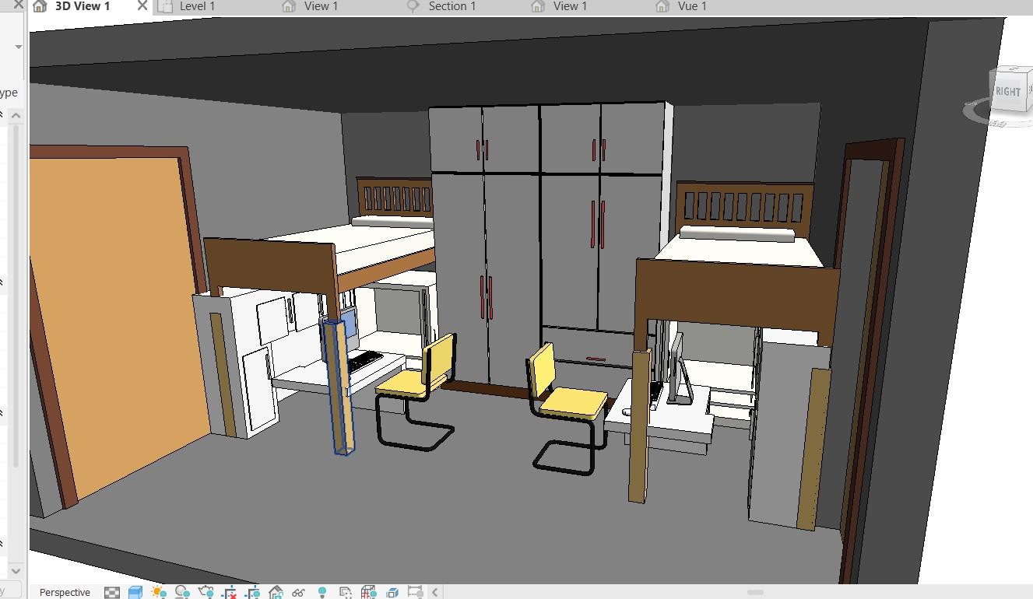Expand the type selector dropdown arrow
1033x599 pixels.
18,47
